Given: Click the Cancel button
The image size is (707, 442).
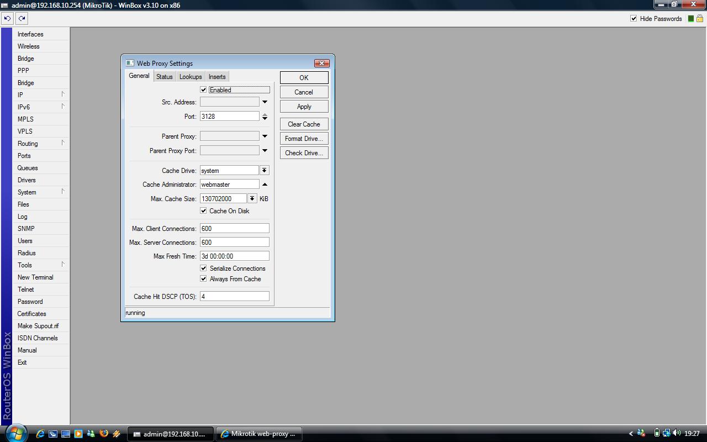Looking at the screenshot, I should point(304,92).
